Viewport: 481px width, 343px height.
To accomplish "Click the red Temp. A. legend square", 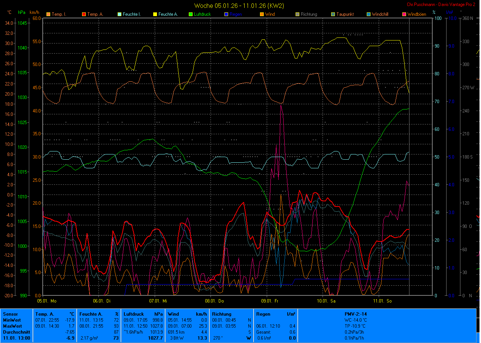I will tap(84, 15).
